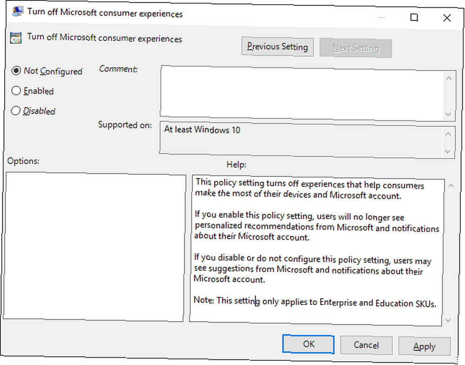Click the 'Options:' label
The height and width of the screenshot is (365, 465).
tap(23, 161)
